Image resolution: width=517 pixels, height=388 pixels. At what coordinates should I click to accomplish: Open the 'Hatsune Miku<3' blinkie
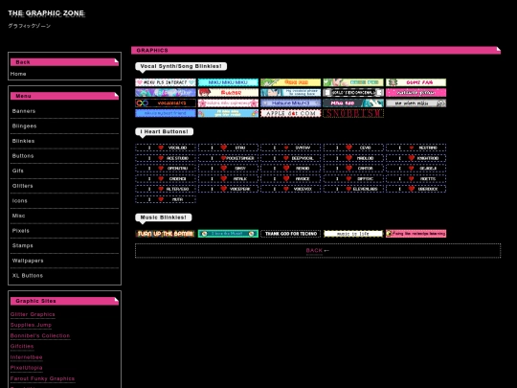(x=291, y=103)
